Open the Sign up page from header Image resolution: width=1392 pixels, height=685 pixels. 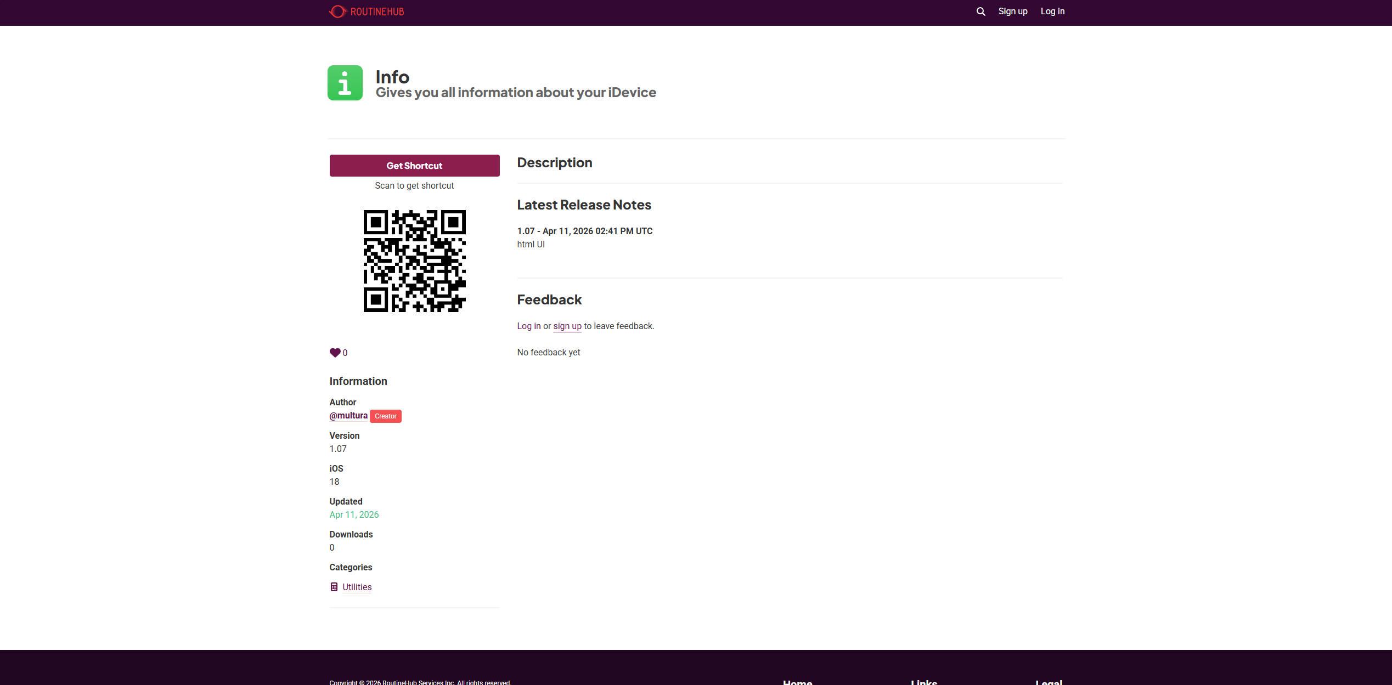(1012, 12)
